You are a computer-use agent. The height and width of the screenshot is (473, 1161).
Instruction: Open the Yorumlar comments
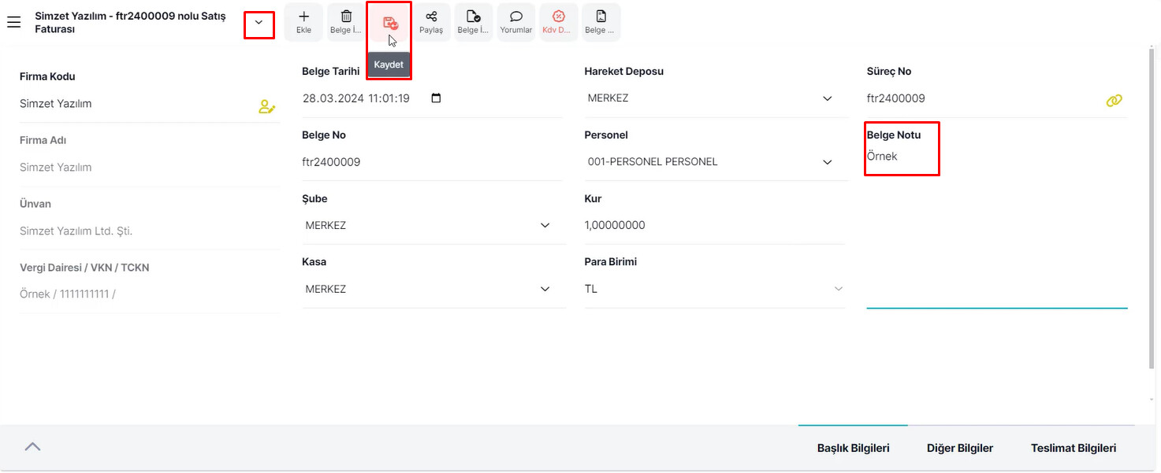tap(516, 22)
